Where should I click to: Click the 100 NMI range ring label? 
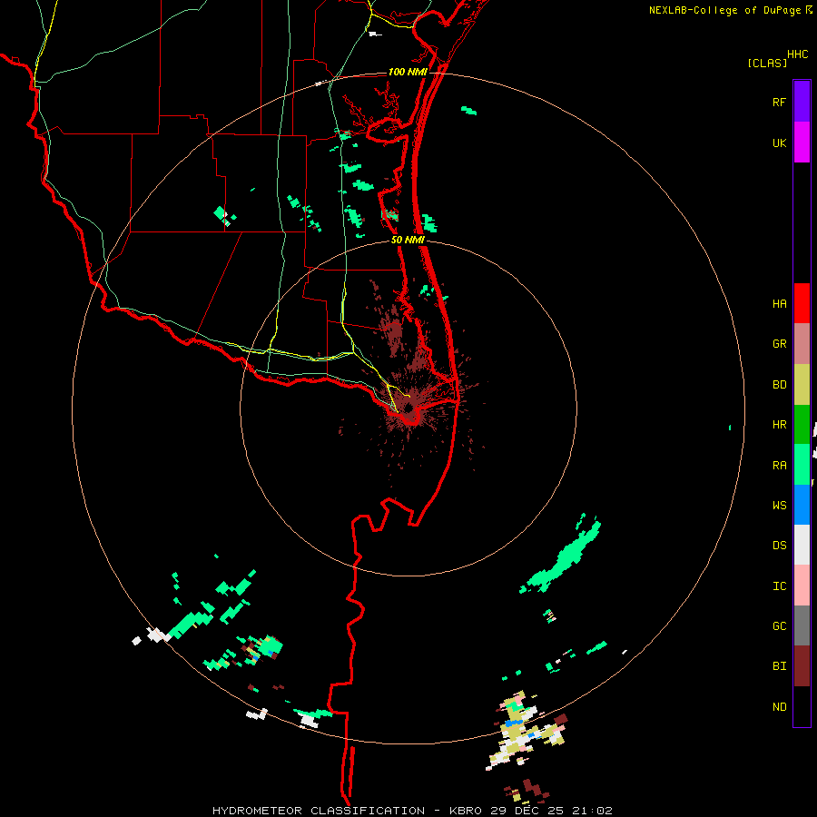click(x=408, y=72)
